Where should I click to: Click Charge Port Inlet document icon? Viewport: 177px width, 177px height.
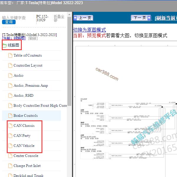(10, 166)
